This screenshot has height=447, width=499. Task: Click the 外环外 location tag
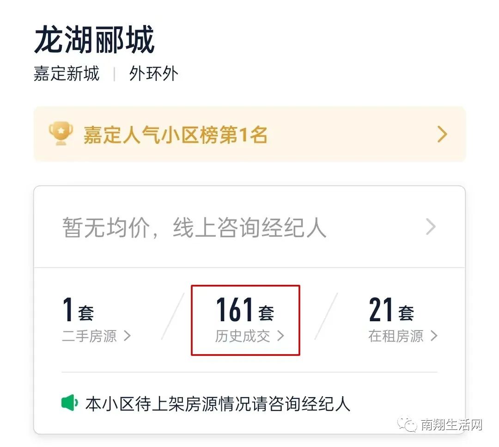(154, 73)
